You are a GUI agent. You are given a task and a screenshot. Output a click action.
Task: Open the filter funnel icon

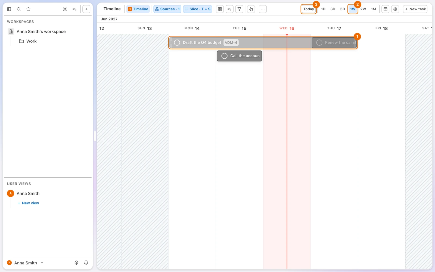click(239, 9)
